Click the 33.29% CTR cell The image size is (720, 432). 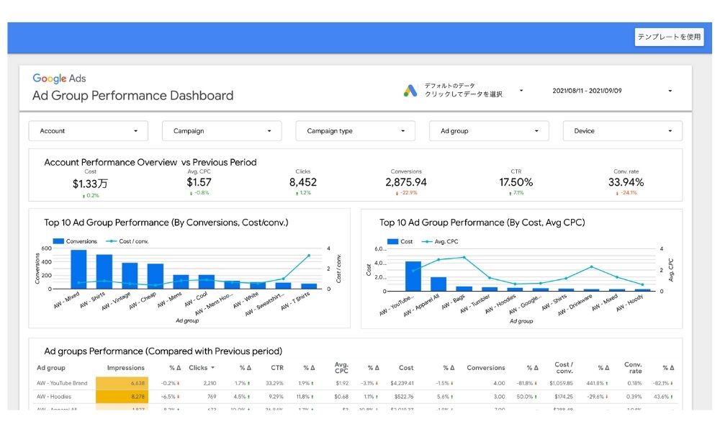pos(274,383)
